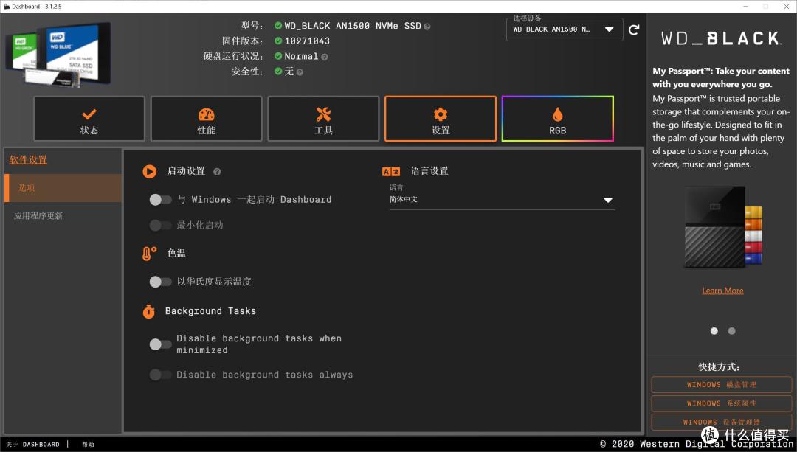This screenshot has width=797, height=452.
Task: Enable Disable background tasks when minimized
Action: pyautogui.click(x=159, y=344)
